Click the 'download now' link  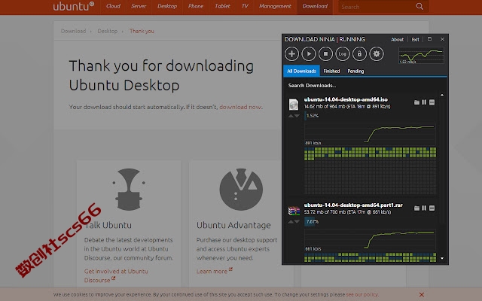pos(240,107)
